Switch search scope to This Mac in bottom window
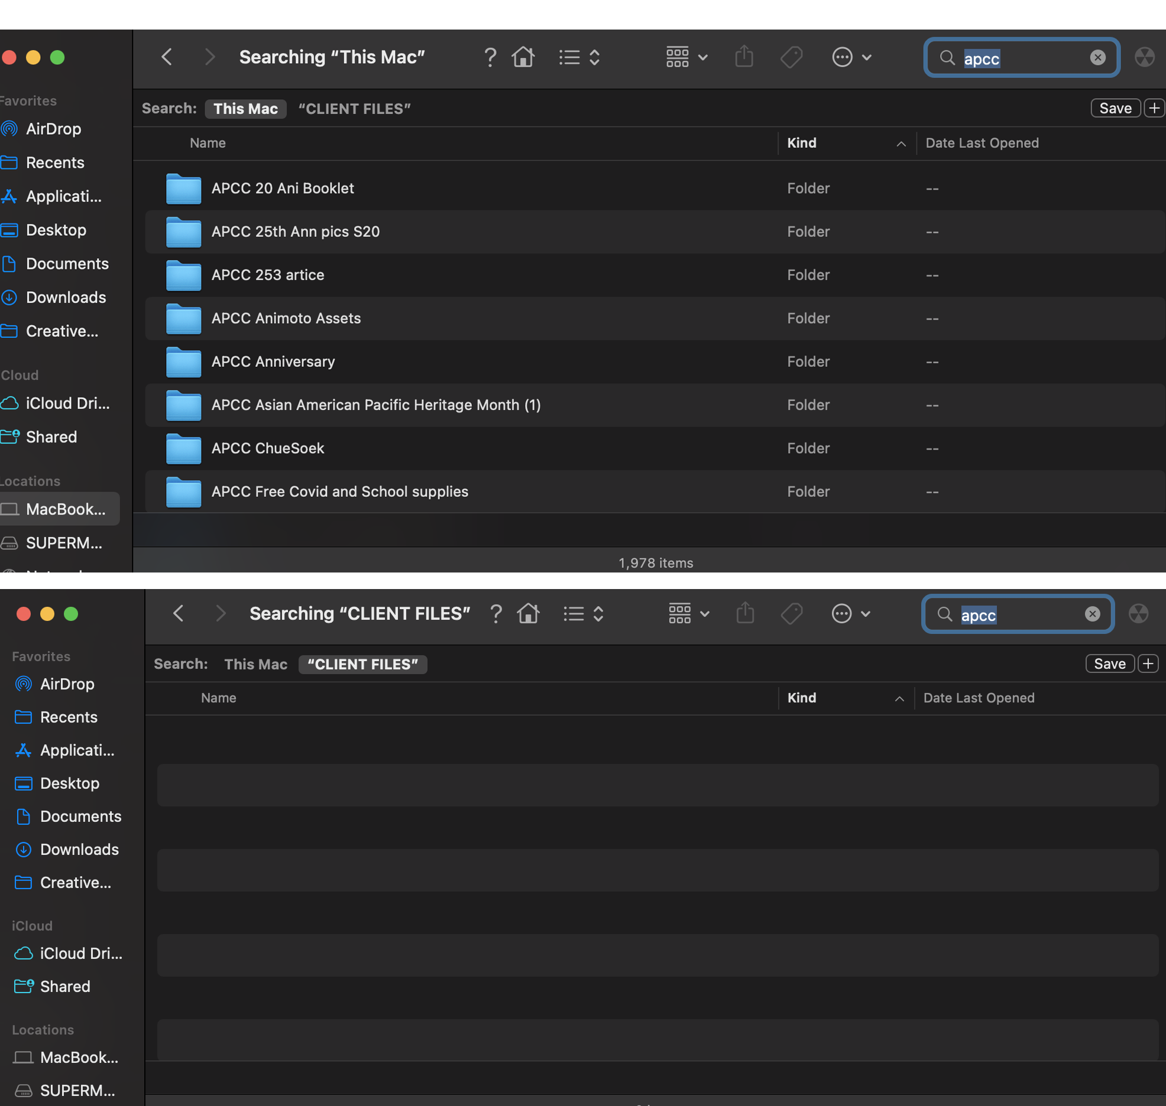 [255, 664]
